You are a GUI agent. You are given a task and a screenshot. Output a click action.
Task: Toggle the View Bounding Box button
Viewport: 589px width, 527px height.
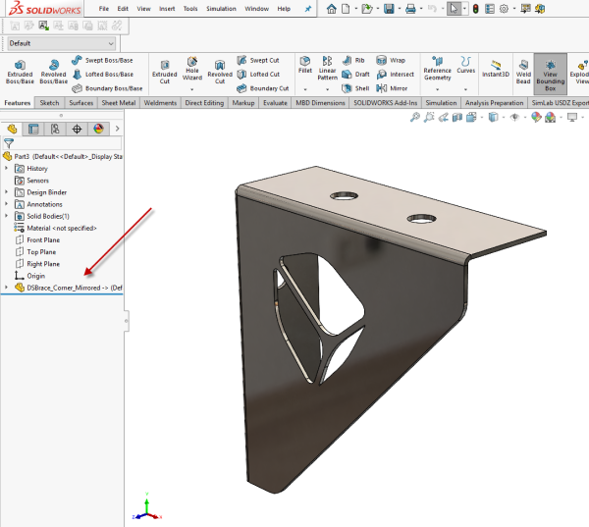550,71
